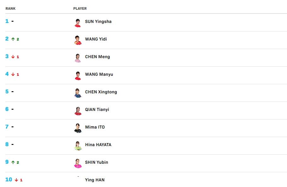
Task: Click the red down arrow at rank 3
Action: [13, 57]
